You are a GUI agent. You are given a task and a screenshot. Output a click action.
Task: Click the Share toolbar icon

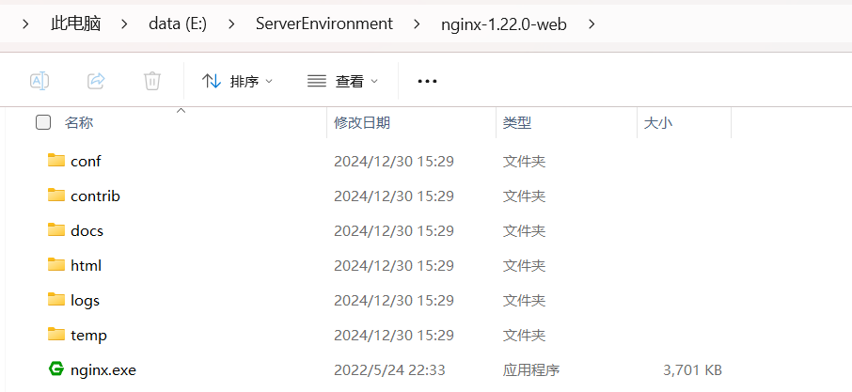(96, 81)
